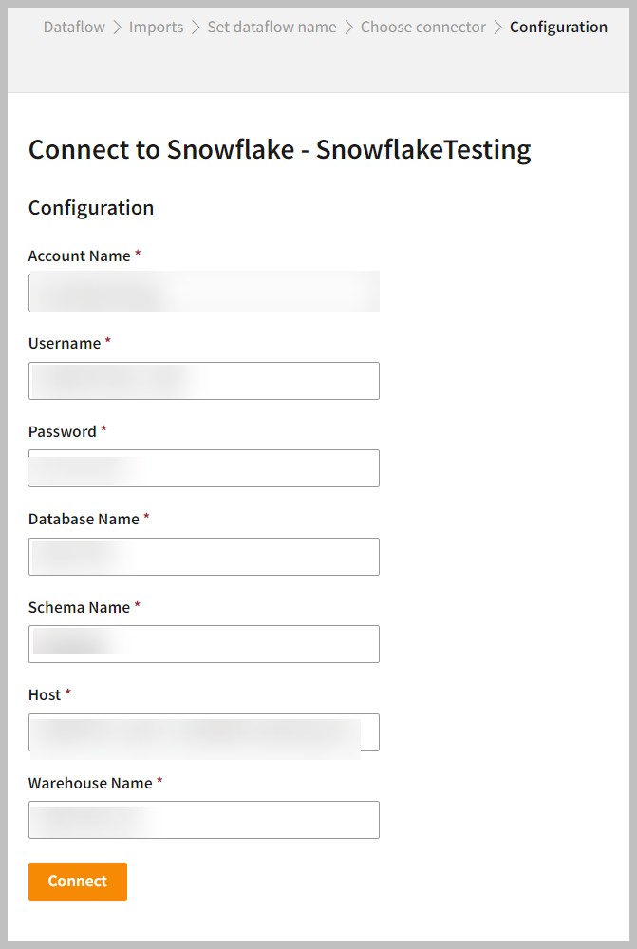Select the Warehouse Name text field
The height and width of the screenshot is (949, 637).
point(204,820)
